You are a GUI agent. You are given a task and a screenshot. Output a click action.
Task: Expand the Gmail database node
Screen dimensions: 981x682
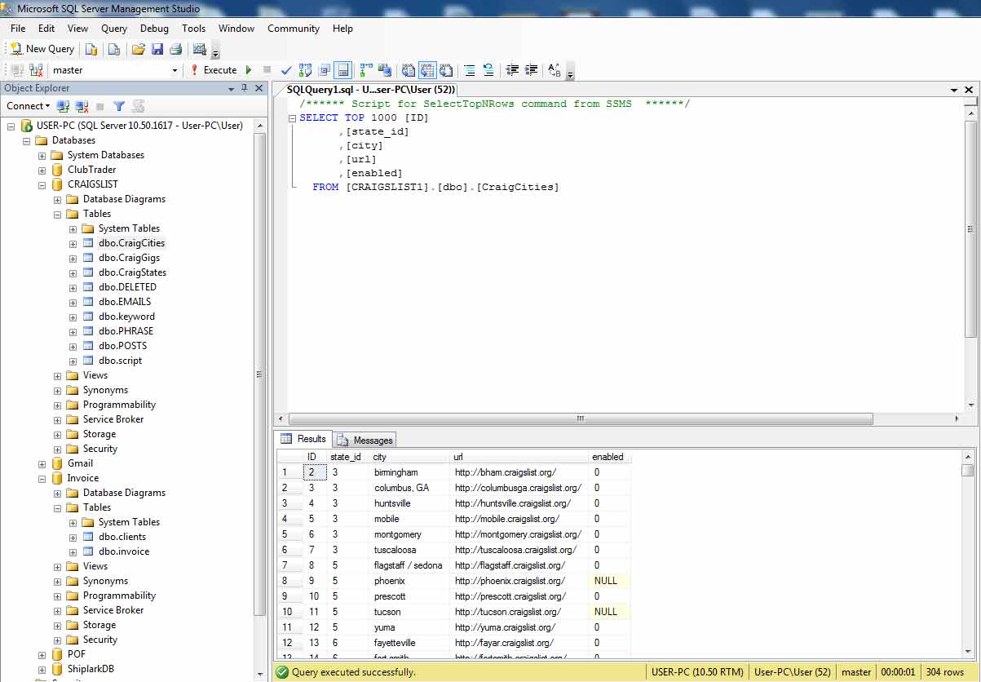[x=42, y=463]
